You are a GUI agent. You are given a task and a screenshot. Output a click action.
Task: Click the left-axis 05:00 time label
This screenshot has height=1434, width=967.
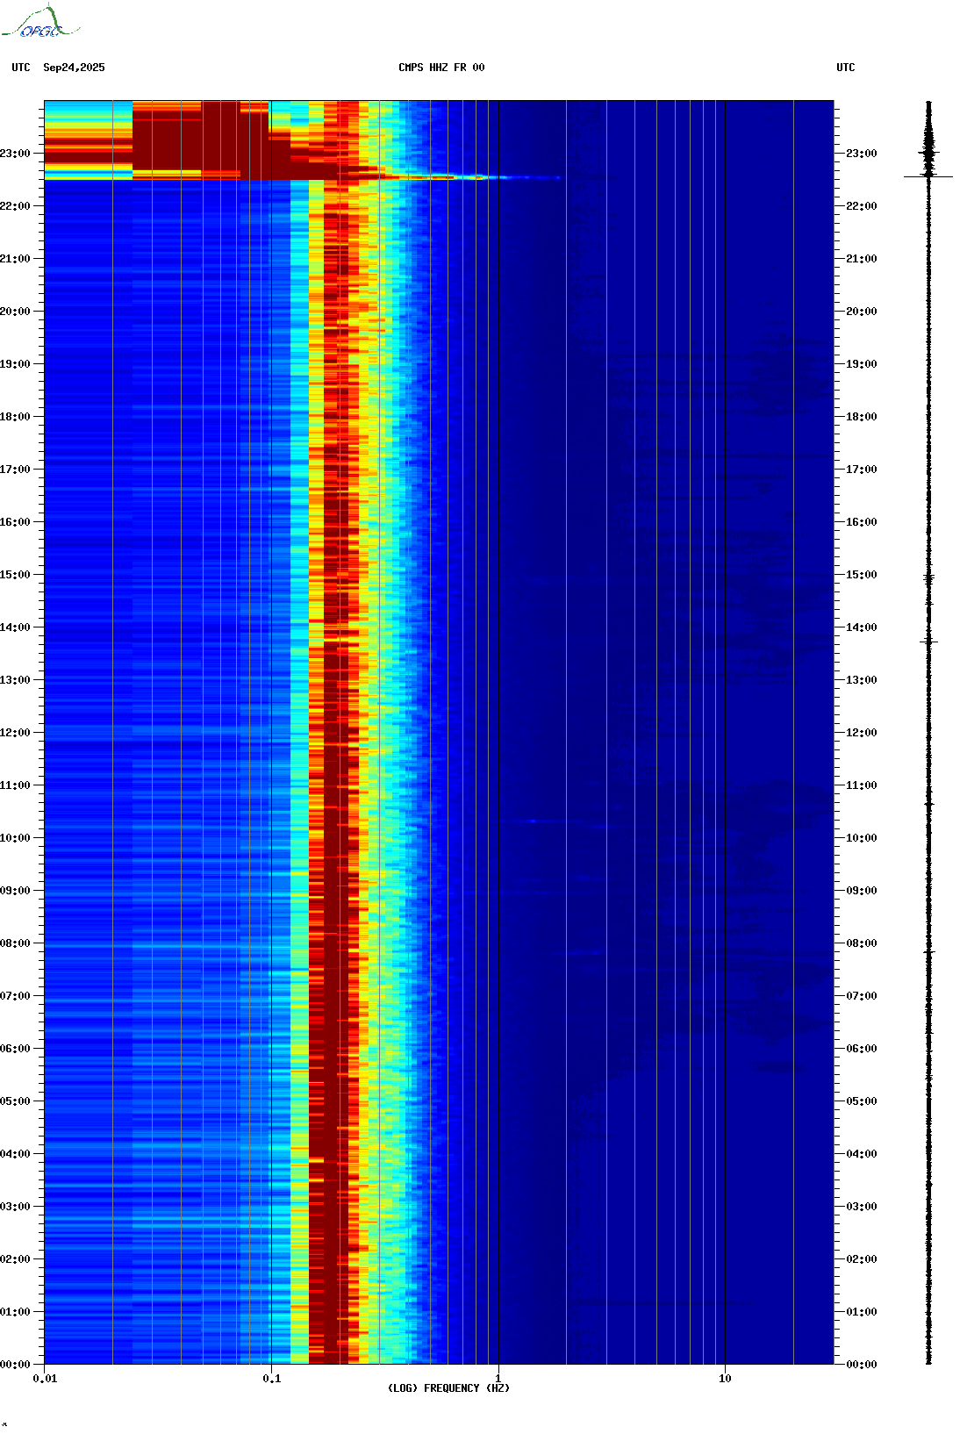15,1101
